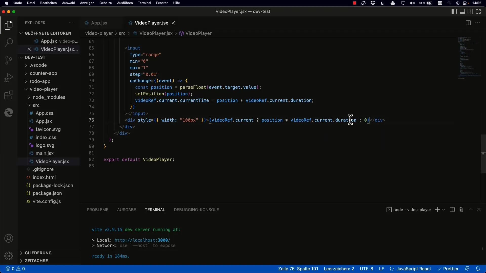Switch to the DEBUGGING-KONSOLE tab
This screenshot has width=486, height=273.
pyautogui.click(x=196, y=210)
